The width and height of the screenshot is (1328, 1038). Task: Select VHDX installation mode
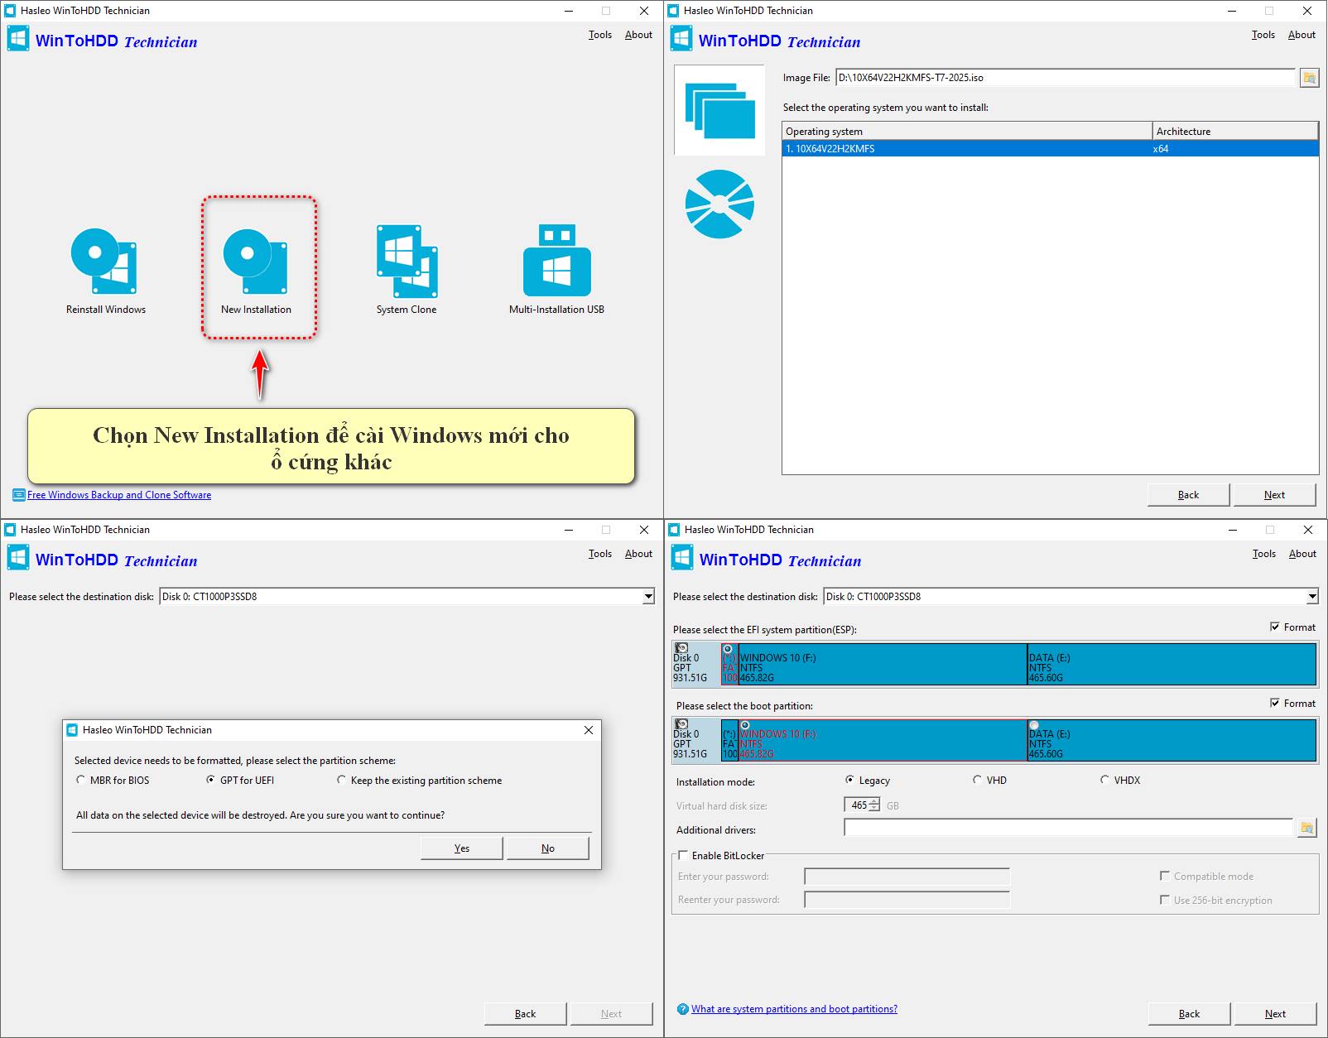point(1104,780)
